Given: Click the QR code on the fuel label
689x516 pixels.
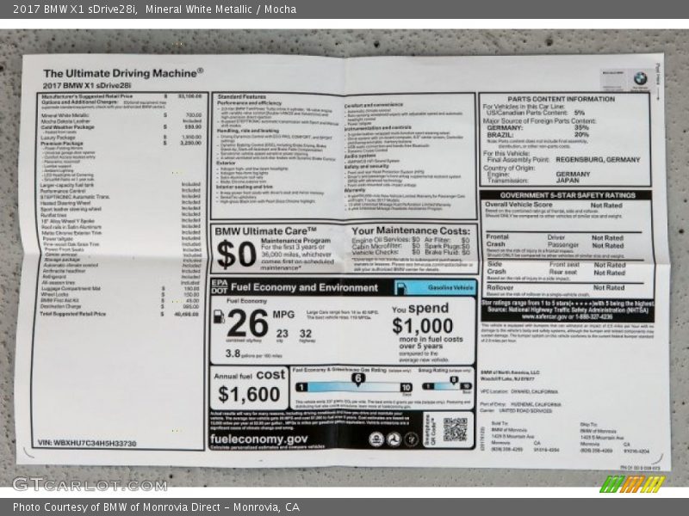Looking at the screenshot, I should [x=455, y=429].
